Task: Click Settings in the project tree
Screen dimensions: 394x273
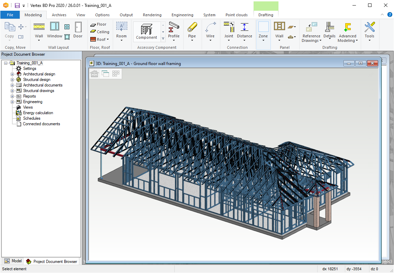Action: click(x=29, y=69)
